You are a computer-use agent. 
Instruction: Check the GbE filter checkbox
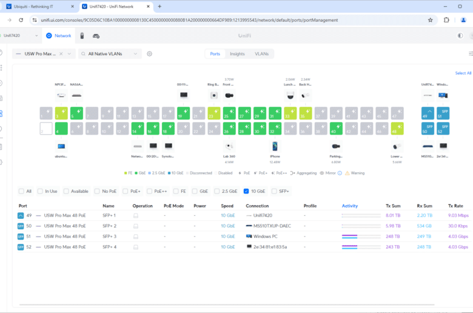click(x=195, y=191)
